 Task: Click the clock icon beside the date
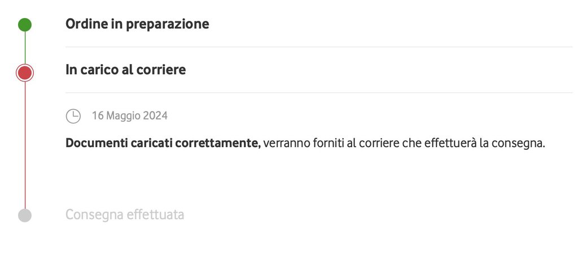pyautogui.click(x=73, y=116)
